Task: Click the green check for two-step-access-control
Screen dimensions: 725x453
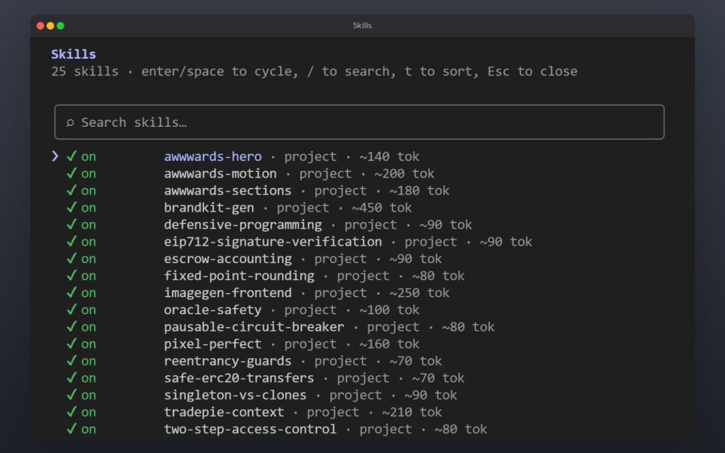Action: (x=71, y=428)
